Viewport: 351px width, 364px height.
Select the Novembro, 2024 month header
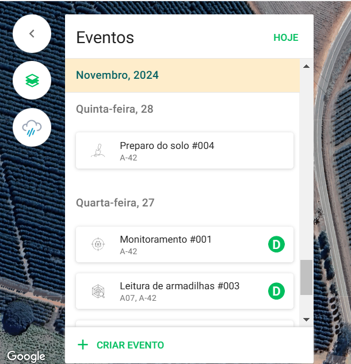[117, 75]
